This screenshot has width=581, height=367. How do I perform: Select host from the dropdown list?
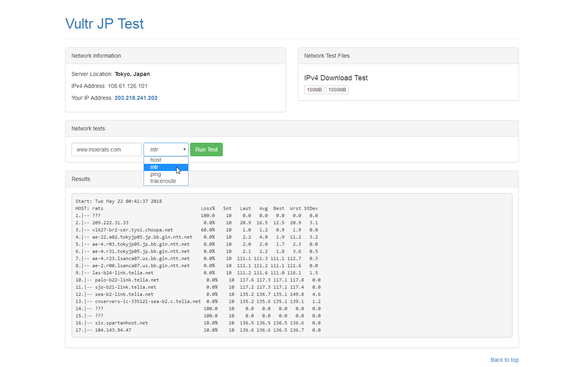(x=166, y=160)
